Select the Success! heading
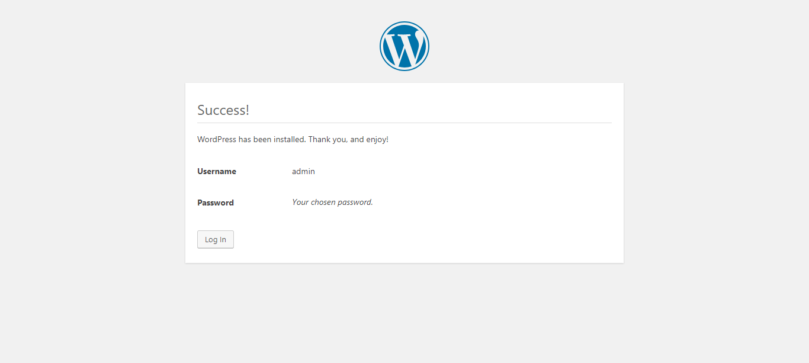The height and width of the screenshot is (363, 809). pyautogui.click(x=223, y=110)
